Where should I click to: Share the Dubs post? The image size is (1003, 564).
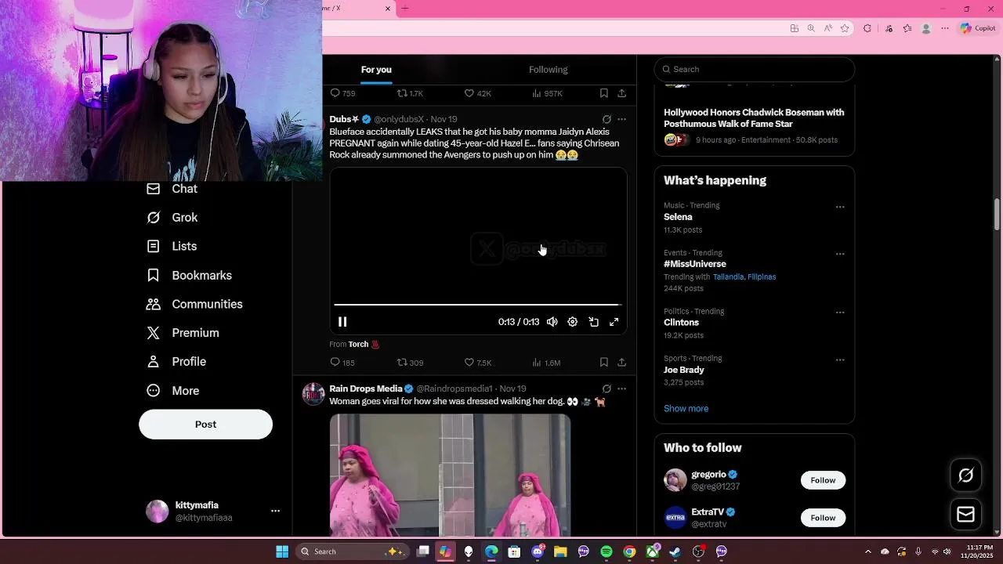tap(621, 363)
